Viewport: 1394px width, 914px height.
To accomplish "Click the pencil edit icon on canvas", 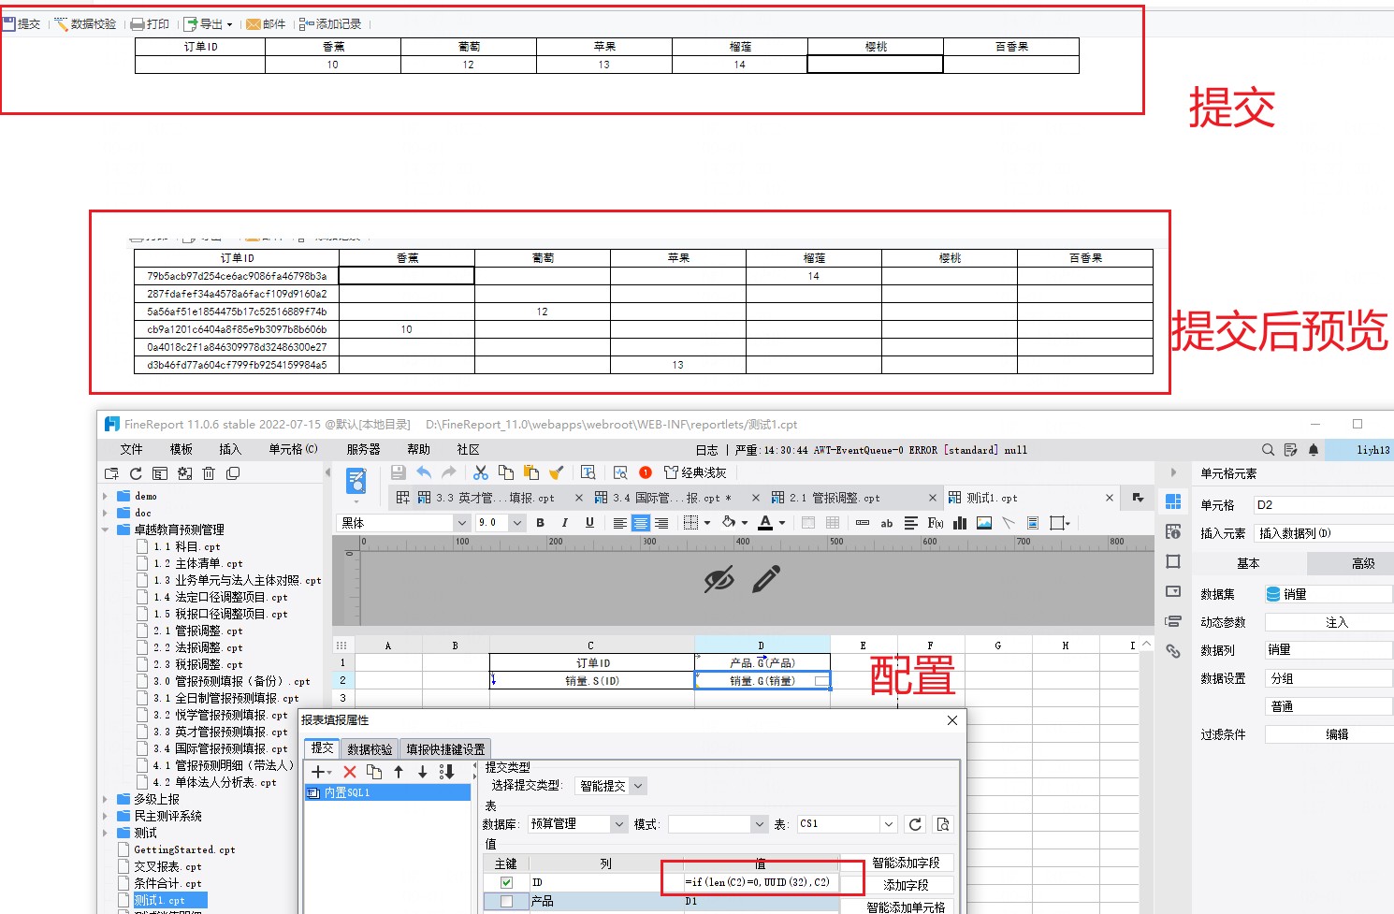I will coord(766,579).
